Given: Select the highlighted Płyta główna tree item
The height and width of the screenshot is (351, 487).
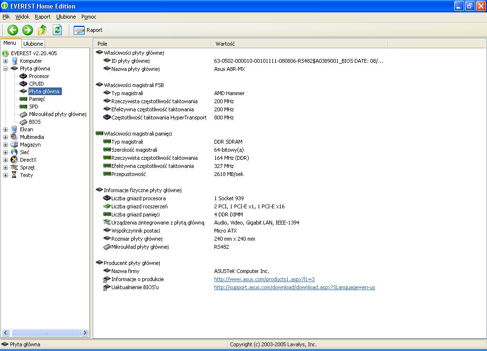Looking at the screenshot, I should (45, 91).
